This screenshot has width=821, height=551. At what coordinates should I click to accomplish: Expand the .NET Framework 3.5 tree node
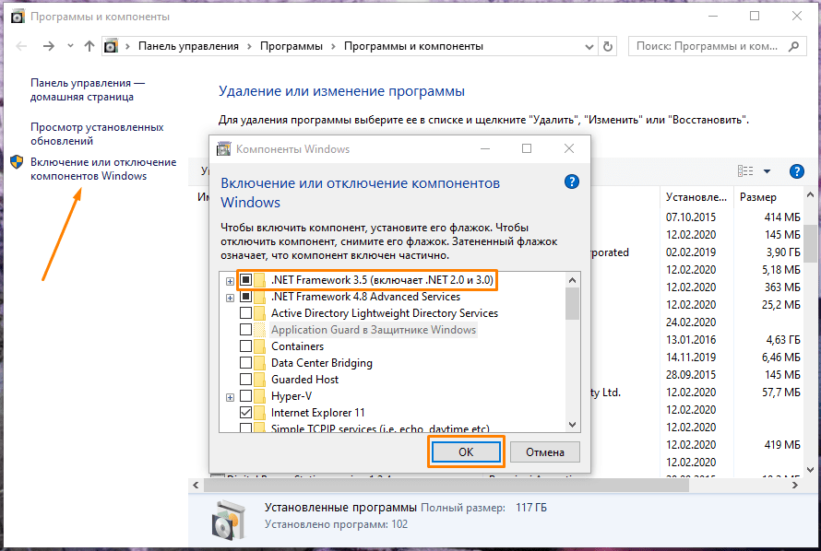(x=230, y=280)
